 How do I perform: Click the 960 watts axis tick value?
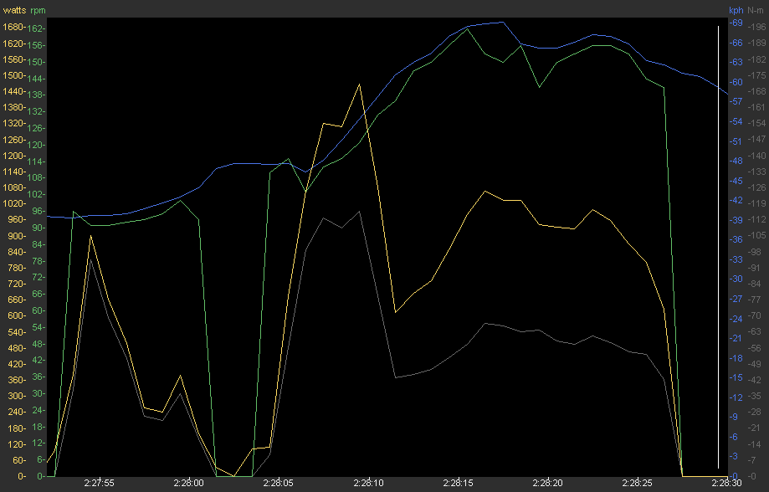13,220
